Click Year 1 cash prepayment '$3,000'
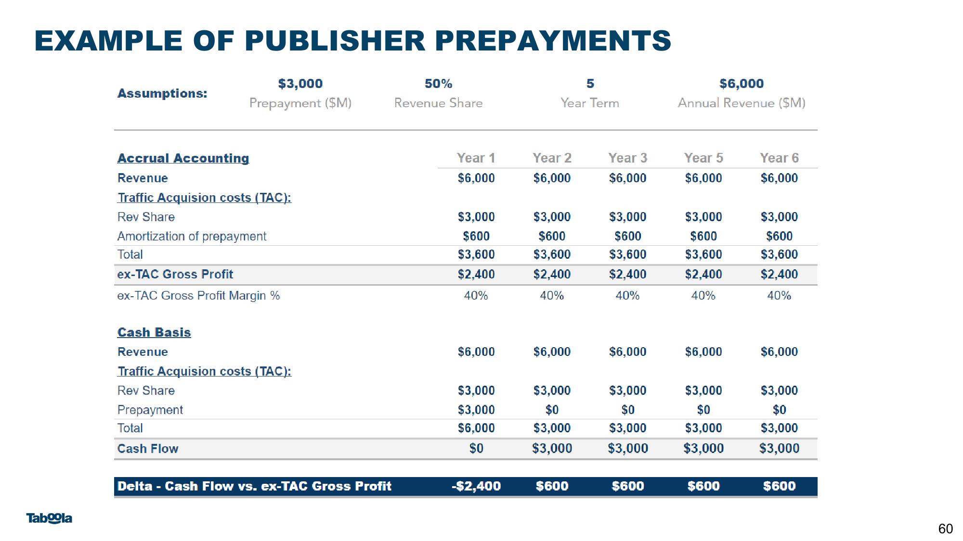The image size is (963, 541). [476, 410]
